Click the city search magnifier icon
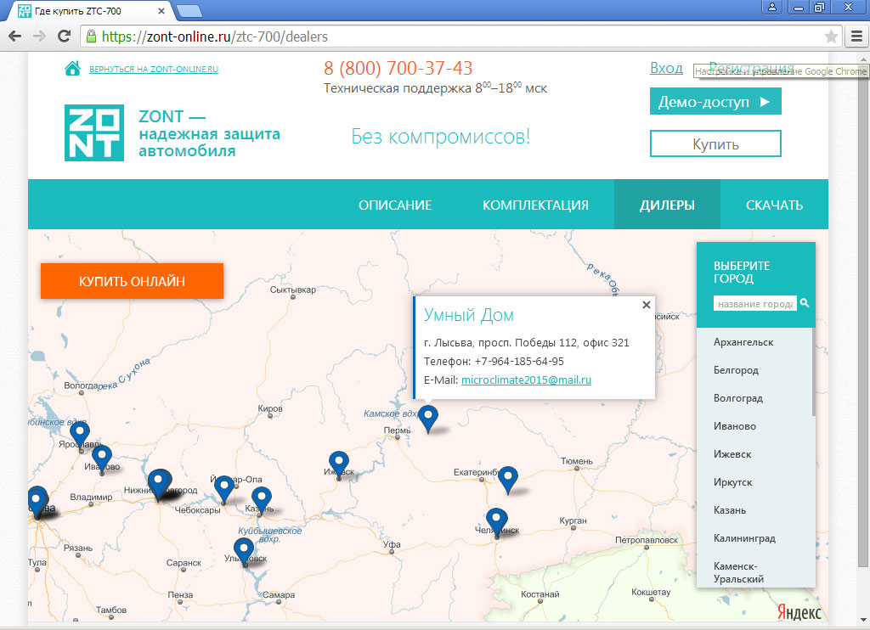This screenshot has height=630, width=870. click(x=805, y=303)
